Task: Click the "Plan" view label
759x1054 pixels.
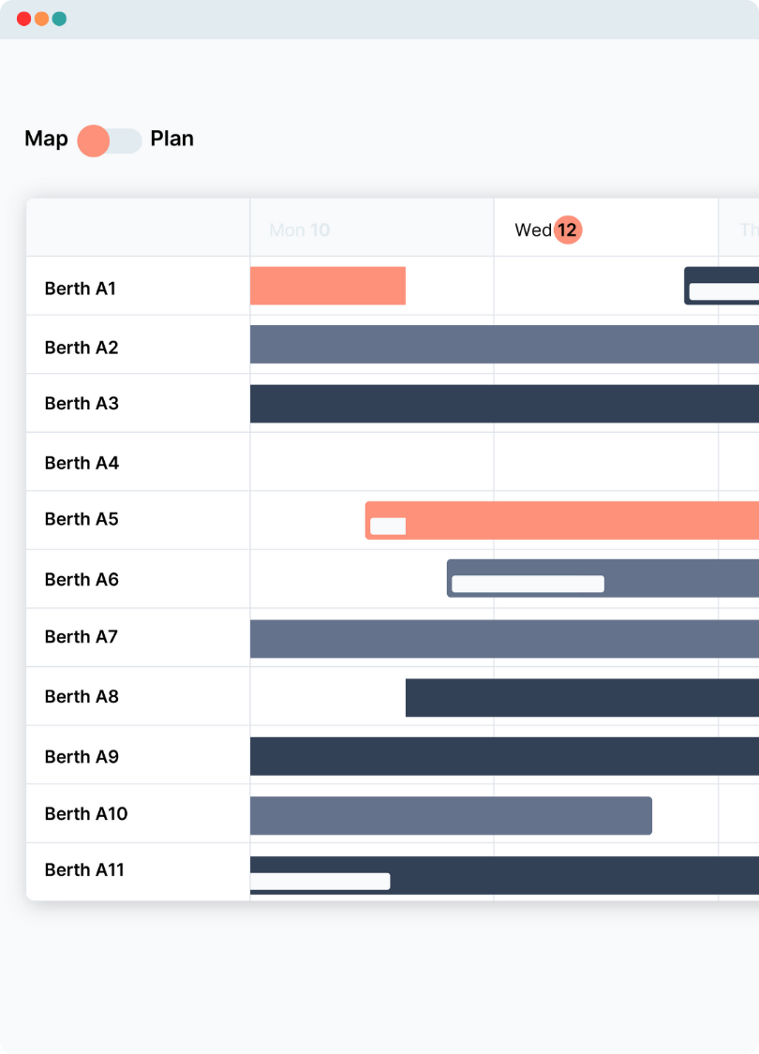Action: coord(171,139)
